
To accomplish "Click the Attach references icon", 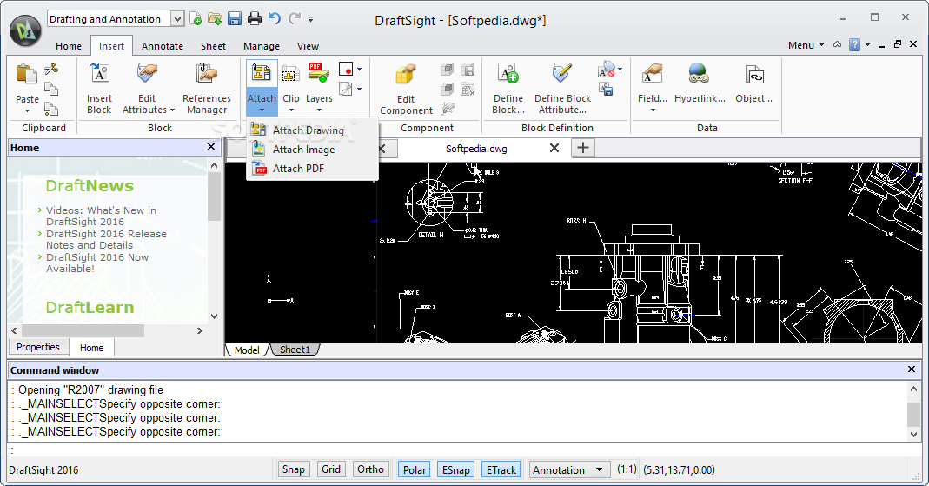I will coord(262,74).
